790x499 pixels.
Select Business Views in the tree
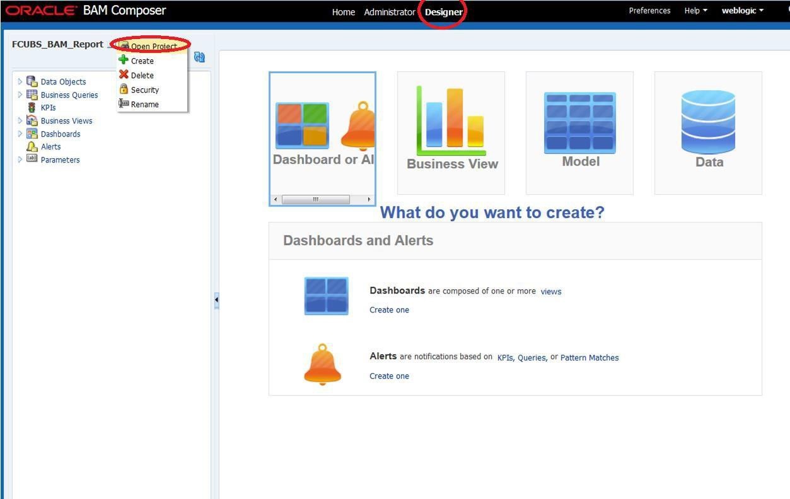click(66, 120)
